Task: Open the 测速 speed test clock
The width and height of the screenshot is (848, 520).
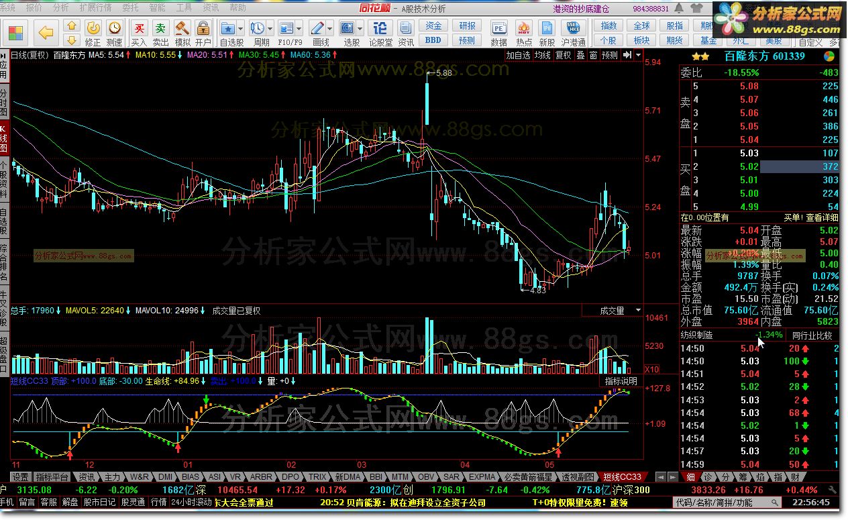Action: coord(115,28)
